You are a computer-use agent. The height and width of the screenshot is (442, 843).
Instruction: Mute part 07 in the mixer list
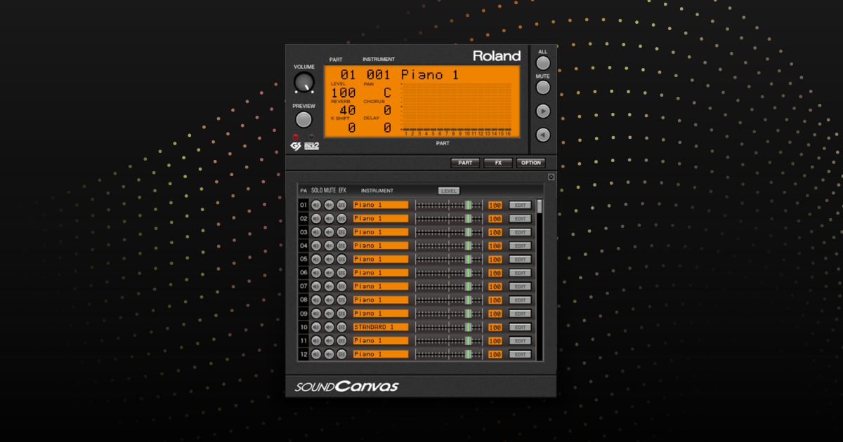[x=329, y=286]
